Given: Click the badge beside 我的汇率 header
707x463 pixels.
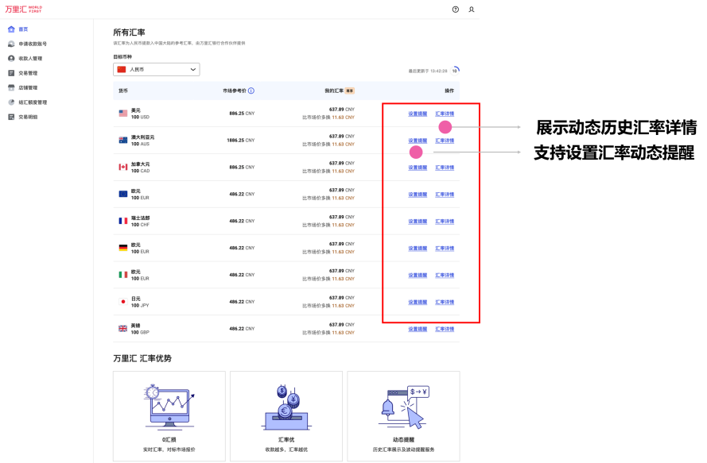Looking at the screenshot, I should tap(349, 91).
